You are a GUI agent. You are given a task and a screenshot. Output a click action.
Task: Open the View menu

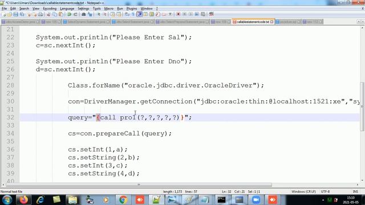[x=36, y=9]
